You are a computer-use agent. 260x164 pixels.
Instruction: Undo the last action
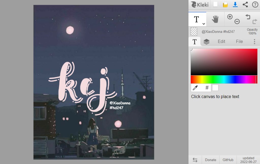248,17
